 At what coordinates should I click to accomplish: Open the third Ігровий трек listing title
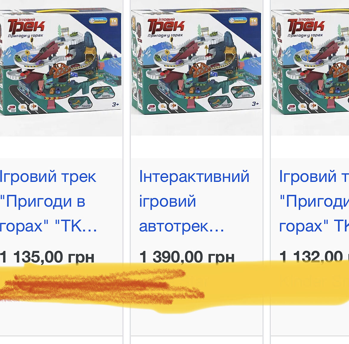[x=314, y=201]
